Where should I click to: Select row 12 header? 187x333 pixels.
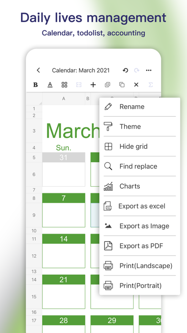tap(34, 256)
